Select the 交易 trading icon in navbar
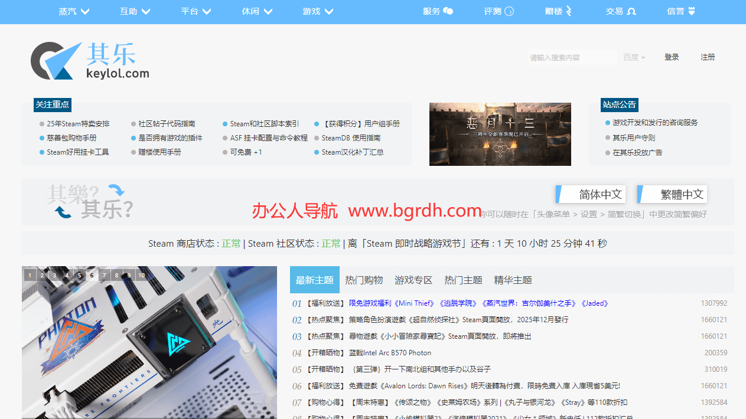Screen dimensions: 746x419 coord(632,11)
